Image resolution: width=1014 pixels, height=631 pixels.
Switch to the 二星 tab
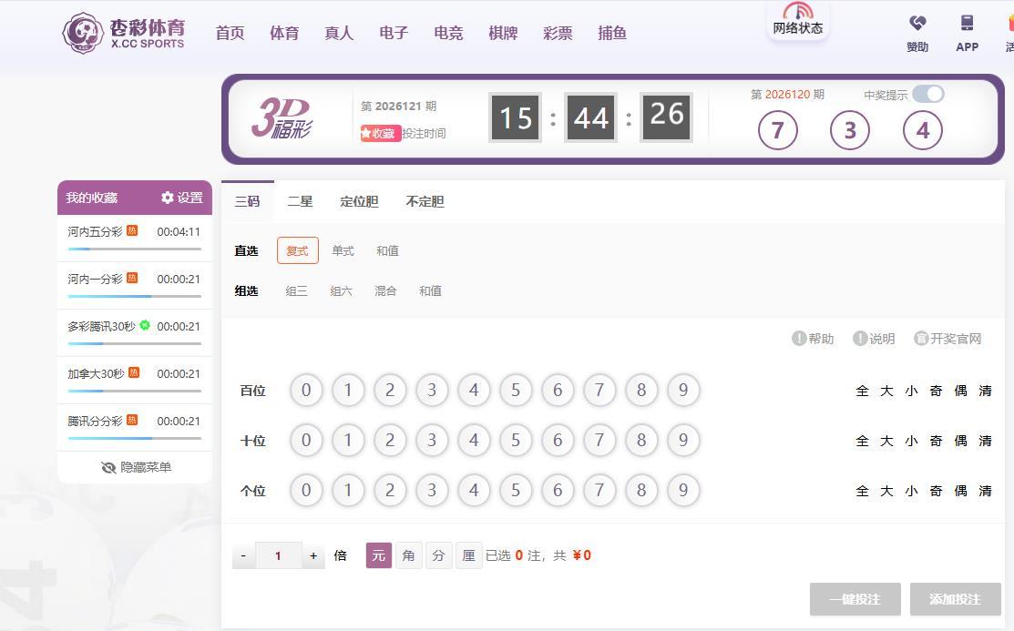tap(300, 202)
